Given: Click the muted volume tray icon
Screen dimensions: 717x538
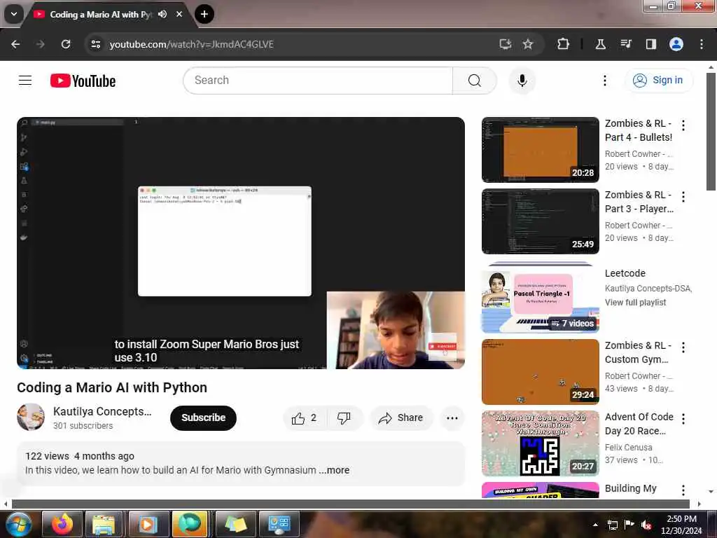Looking at the screenshot, I should pos(646,525).
